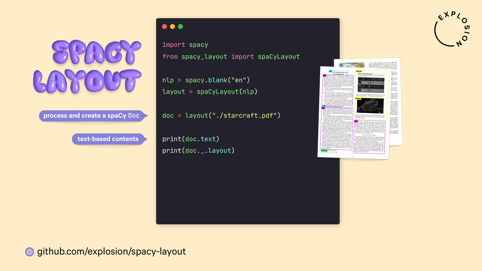Click the 'import spacy' code line
Screen dimensions: 482x271
click(185, 45)
